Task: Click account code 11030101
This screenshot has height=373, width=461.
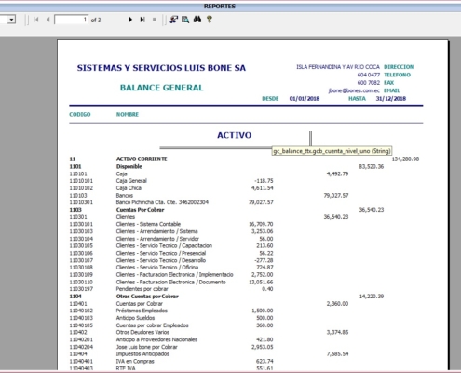Action: [81, 224]
